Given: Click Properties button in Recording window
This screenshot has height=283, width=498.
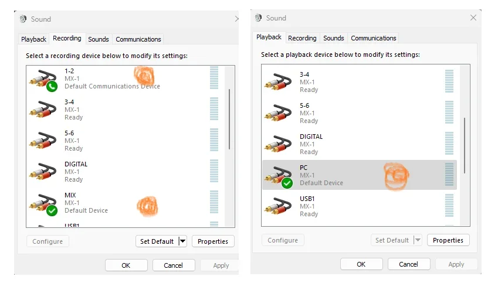Looking at the screenshot, I should pos(213,241).
